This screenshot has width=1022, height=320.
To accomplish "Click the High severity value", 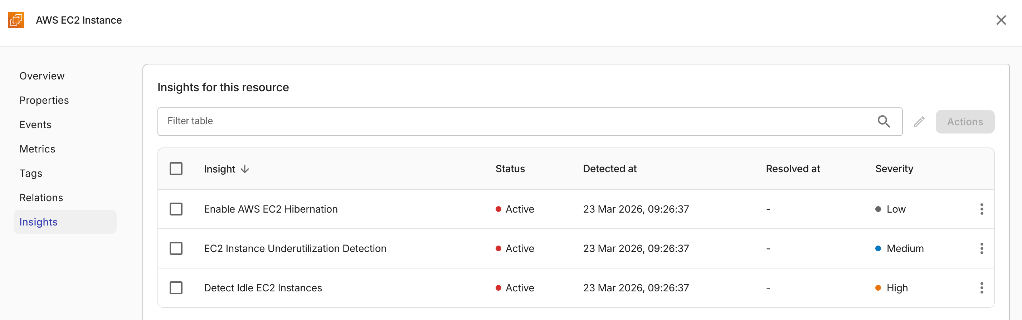I will pos(891,288).
